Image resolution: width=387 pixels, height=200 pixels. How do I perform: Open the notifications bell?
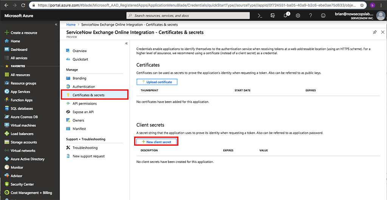click(x=285, y=15)
